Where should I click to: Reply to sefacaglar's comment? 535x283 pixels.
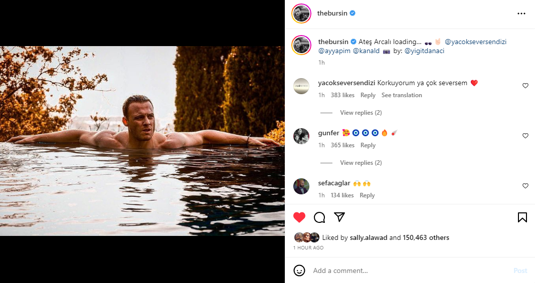pyautogui.click(x=367, y=195)
